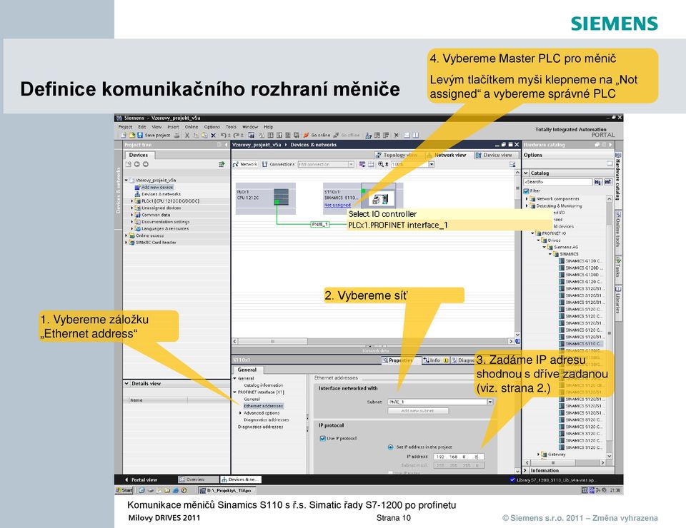Viewport: 686px width, 528px height.
Task: Expand PLCx1 [CPU 1212C DC/DC/DC] tree node
Action: tap(131, 201)
